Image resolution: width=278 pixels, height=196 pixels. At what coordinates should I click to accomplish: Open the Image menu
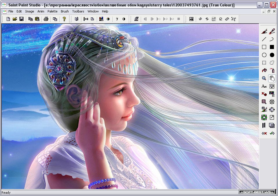point(30,11)
